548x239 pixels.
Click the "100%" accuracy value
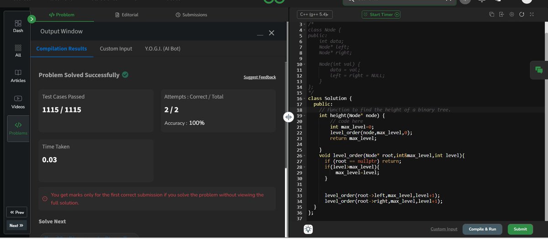[197, 123]
